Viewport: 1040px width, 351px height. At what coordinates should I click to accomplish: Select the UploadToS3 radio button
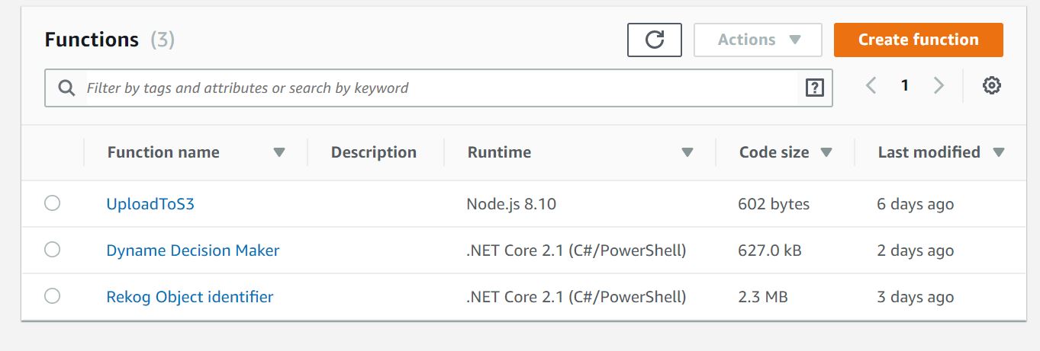tap(52, 203)
